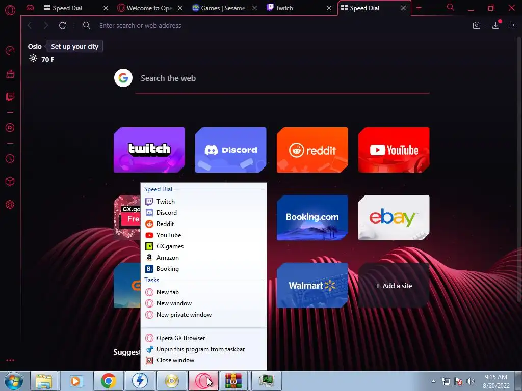Open Windows Explorer from taskbar

point(44,381)
